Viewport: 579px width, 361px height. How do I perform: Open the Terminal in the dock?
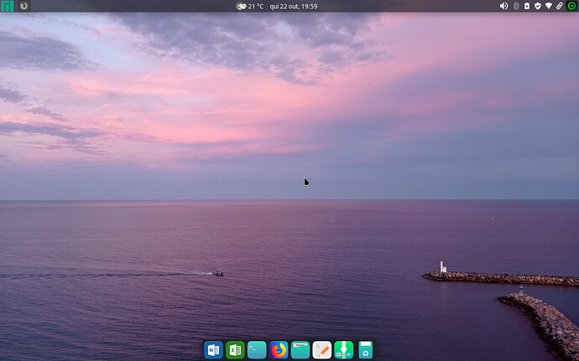pyautogui.click(x=257, y=350)
